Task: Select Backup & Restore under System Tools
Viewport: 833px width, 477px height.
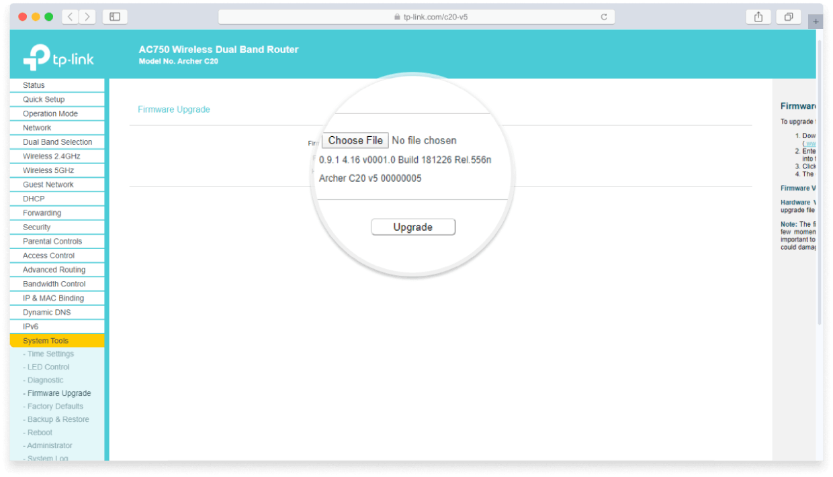Action: [56, 419]
